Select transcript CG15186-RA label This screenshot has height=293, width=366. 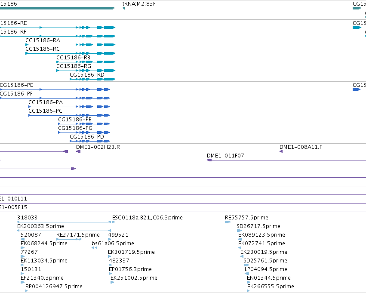[43, 40]
